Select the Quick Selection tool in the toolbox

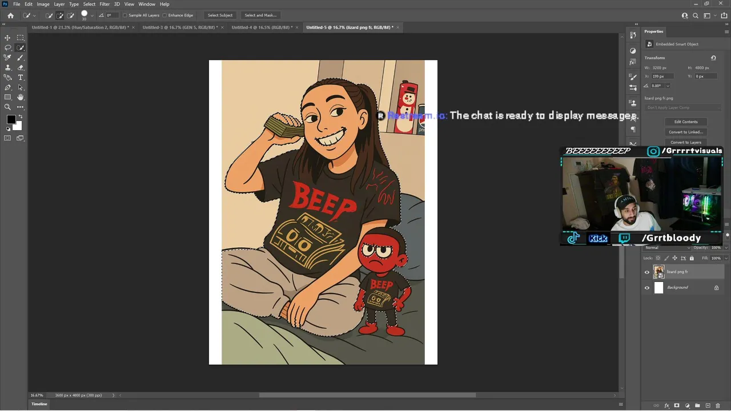coord(20,48)
